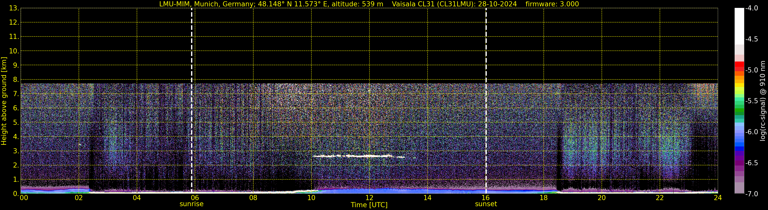Select the "sunrise" label below the axis

click(x=191, y=204)
